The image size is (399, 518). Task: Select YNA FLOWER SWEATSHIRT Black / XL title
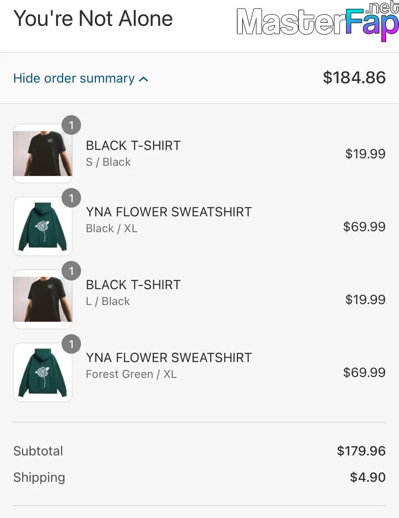[169, 212]
